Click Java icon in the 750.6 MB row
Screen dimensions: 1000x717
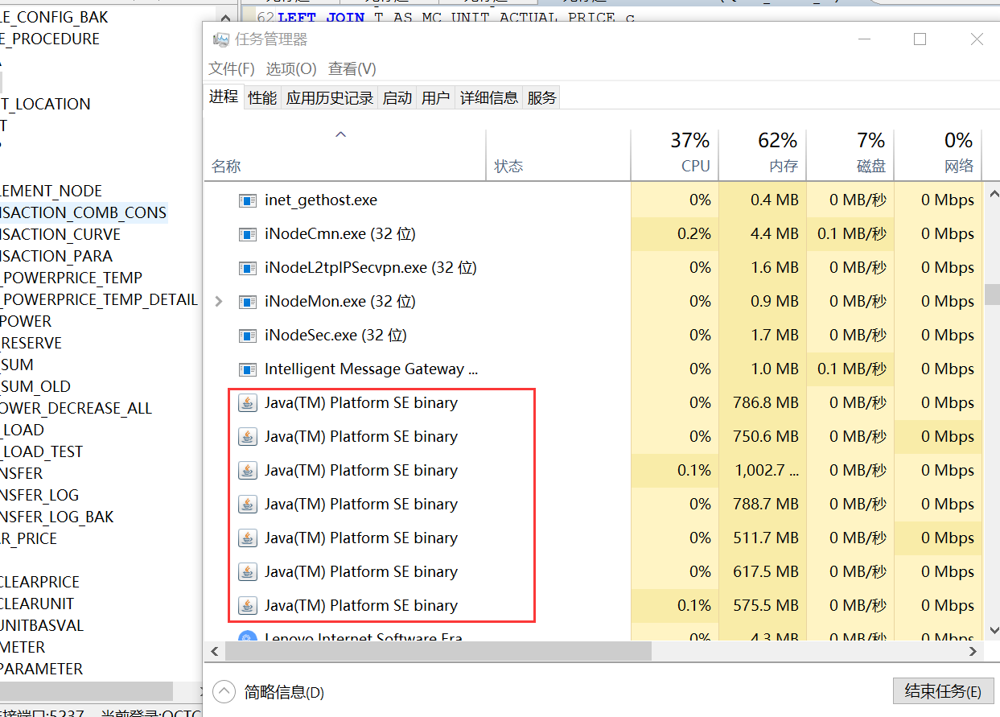pos(248,437)
